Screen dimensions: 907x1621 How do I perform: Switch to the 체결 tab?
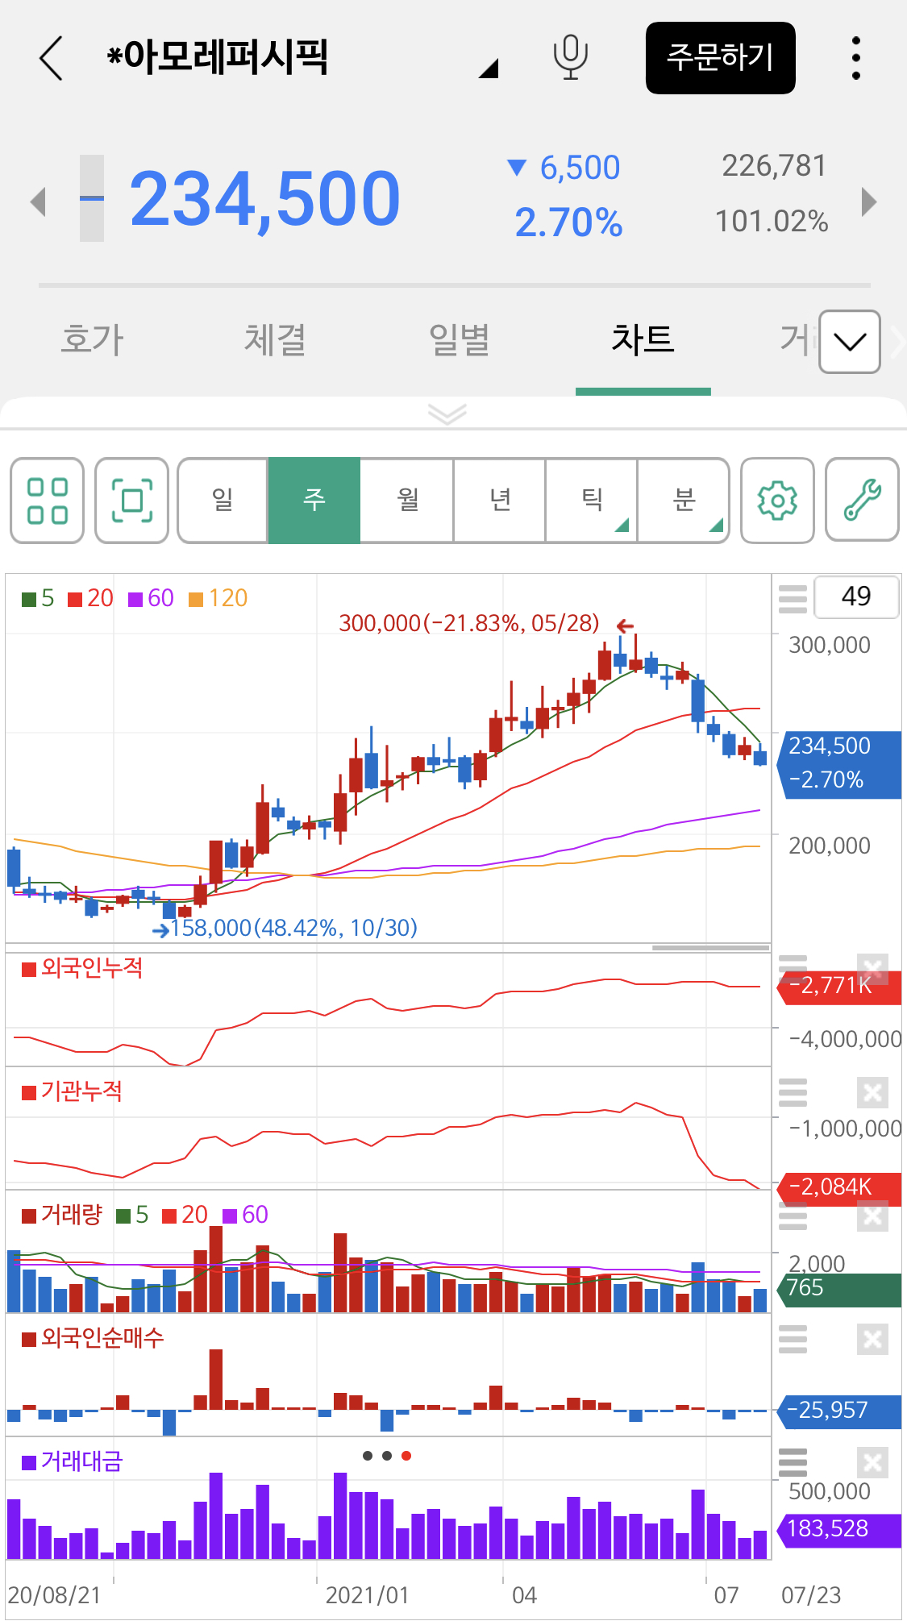pyautogui.click(x=275, y=339)
